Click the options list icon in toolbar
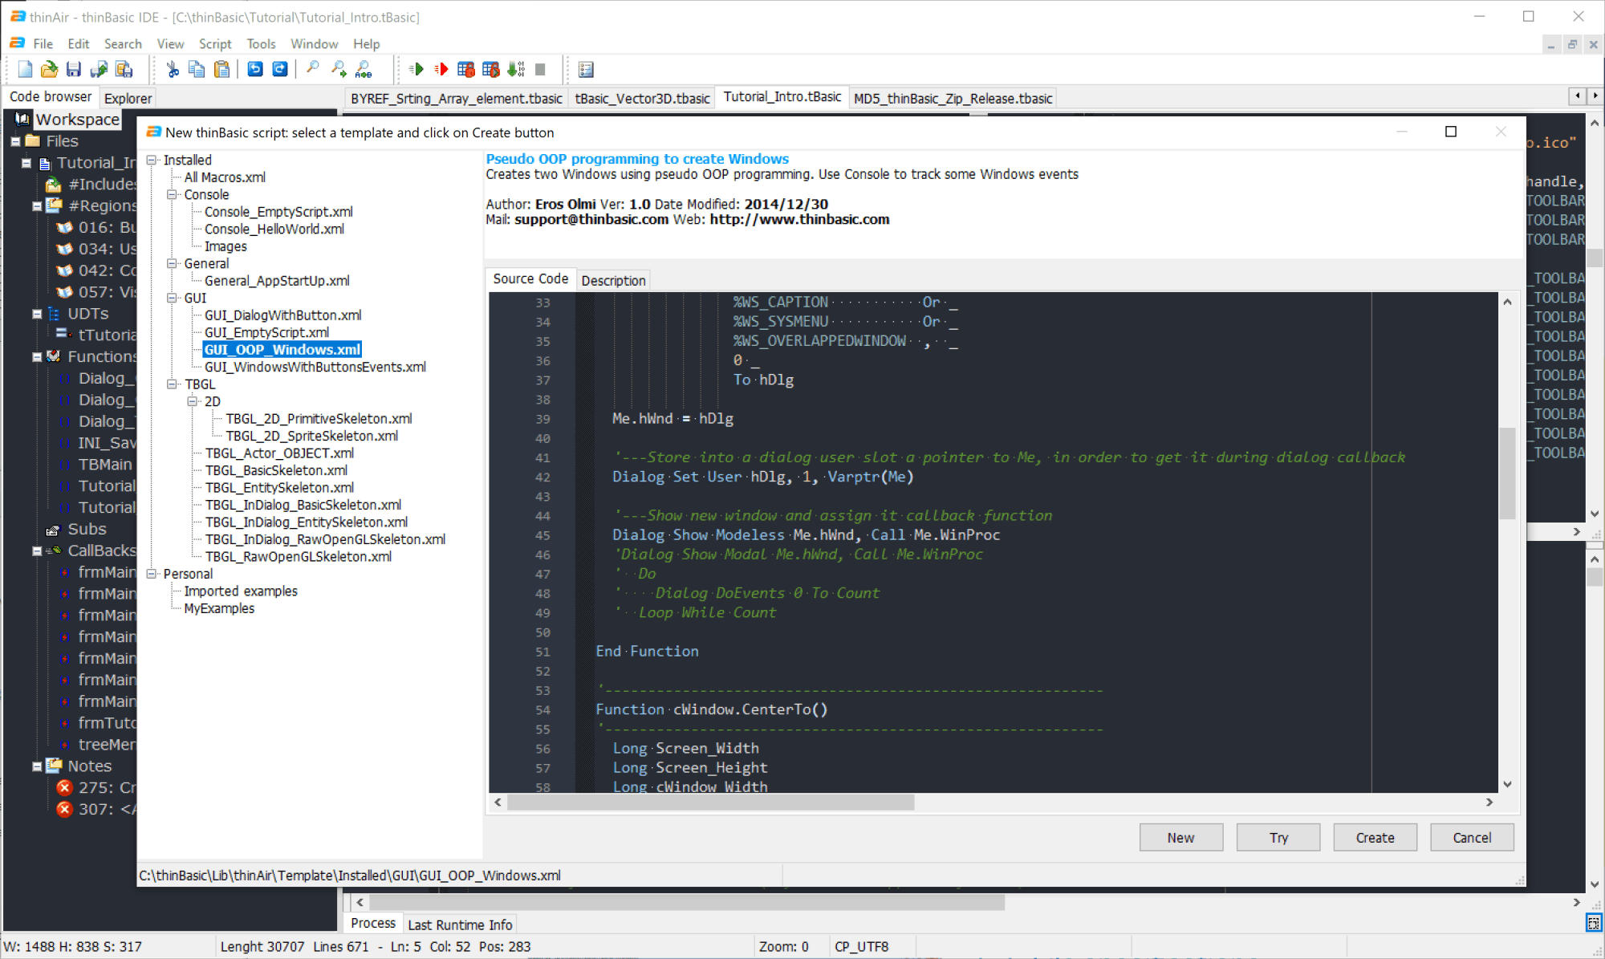Screen dimensions: 1605x959 [x=586, y=70]
